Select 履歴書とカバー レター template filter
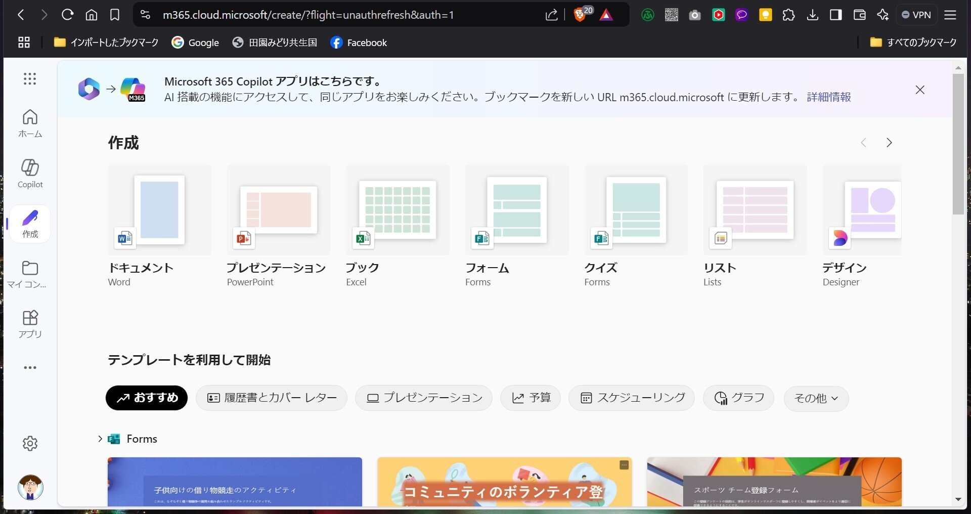This screenshot has width=971, height=514. coord(272,398)
